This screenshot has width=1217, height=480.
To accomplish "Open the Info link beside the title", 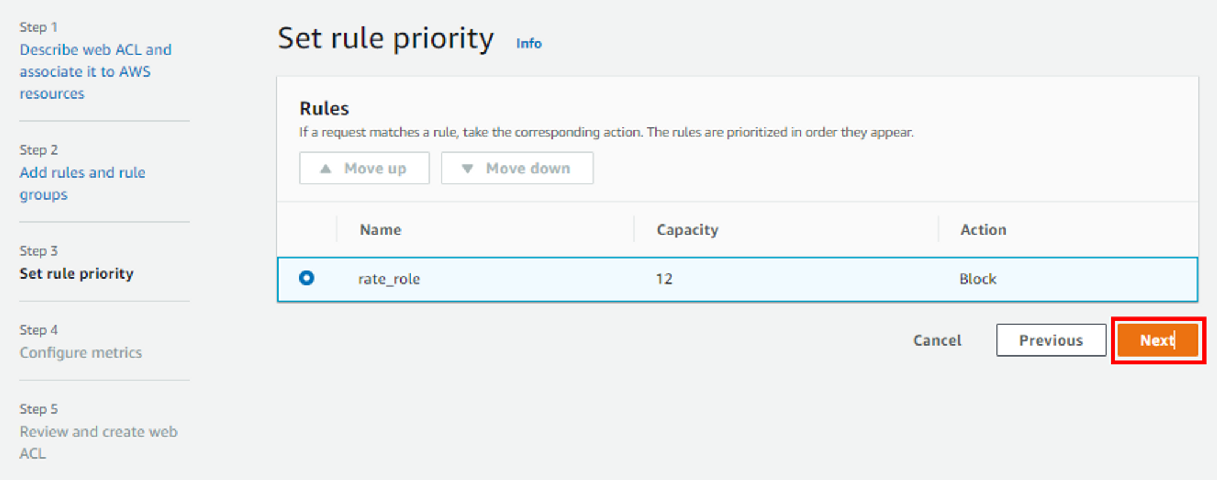I will click(528, 43).
